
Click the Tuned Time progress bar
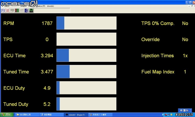(87, 72)
